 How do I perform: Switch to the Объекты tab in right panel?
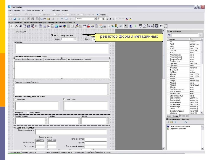pos(184,116)
